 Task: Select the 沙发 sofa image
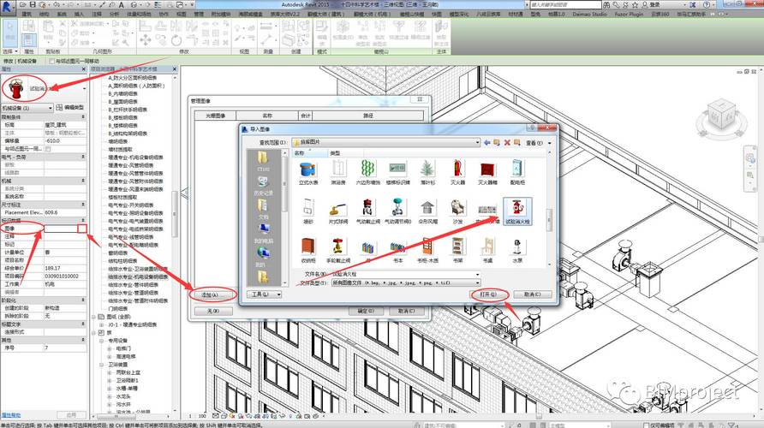point(457,211)
